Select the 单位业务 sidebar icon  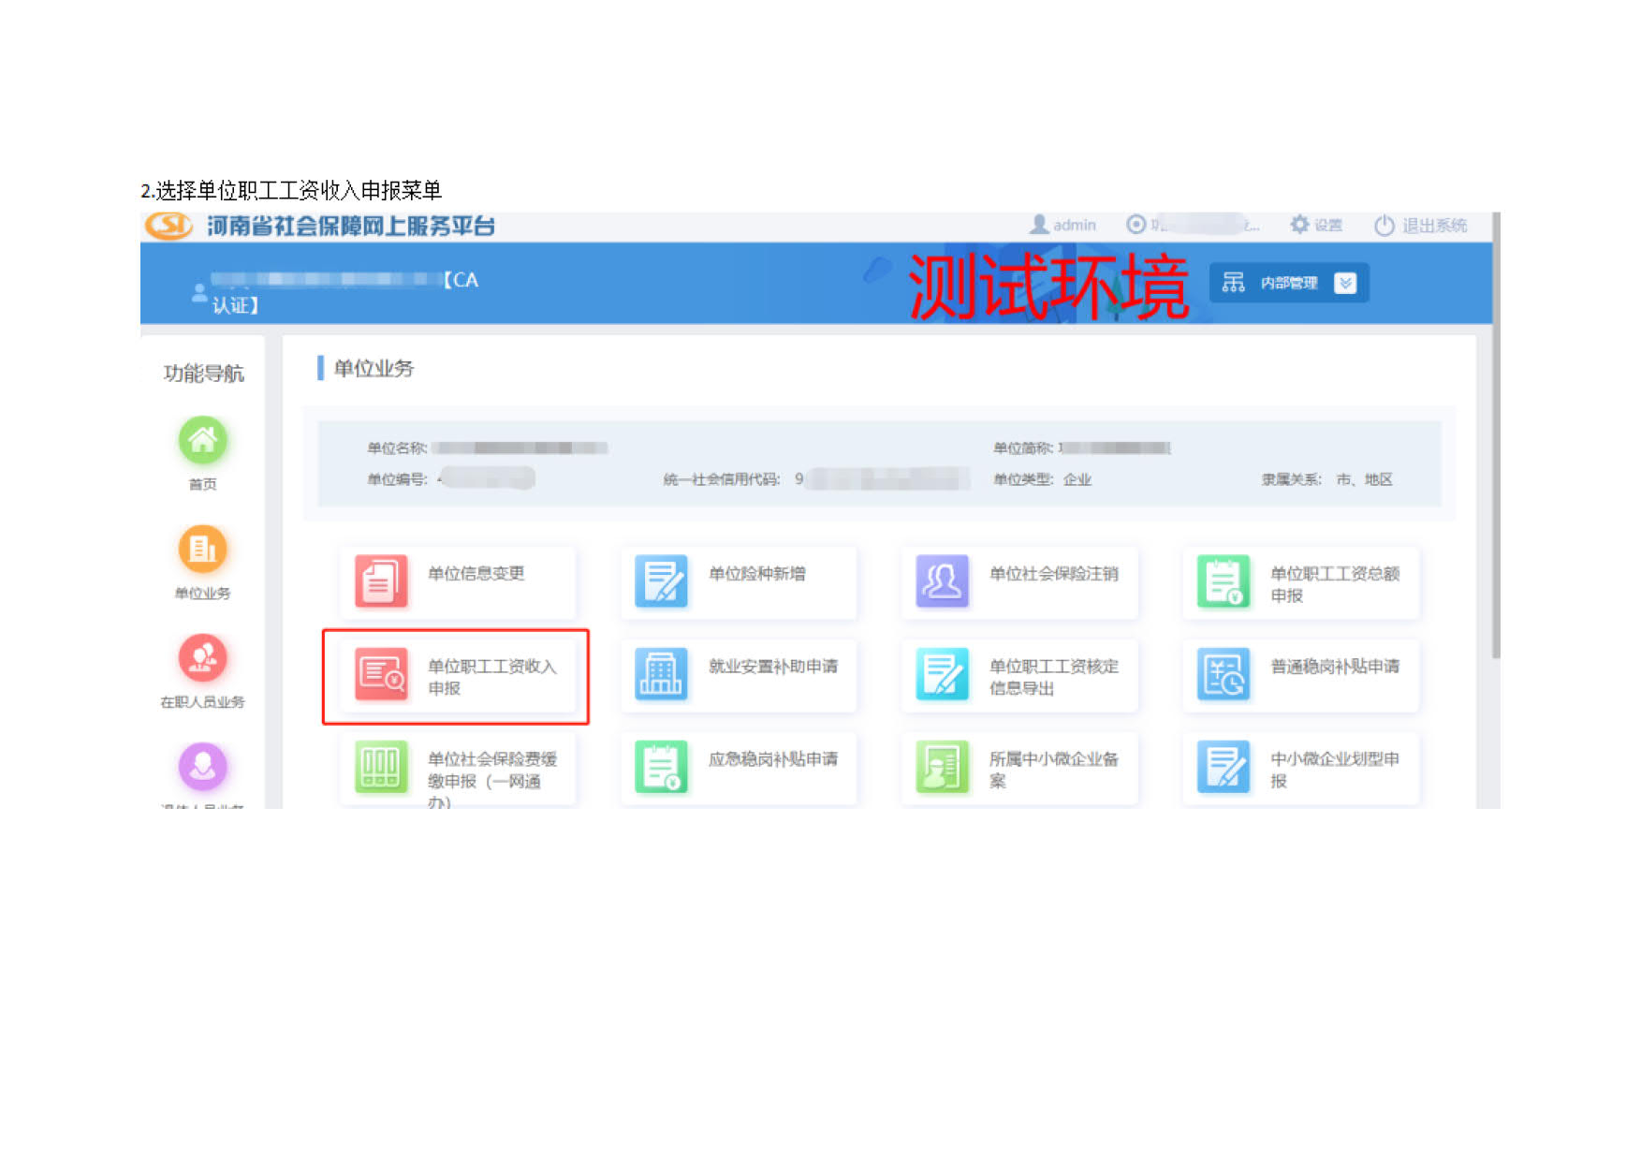click(x=203, y=549)
